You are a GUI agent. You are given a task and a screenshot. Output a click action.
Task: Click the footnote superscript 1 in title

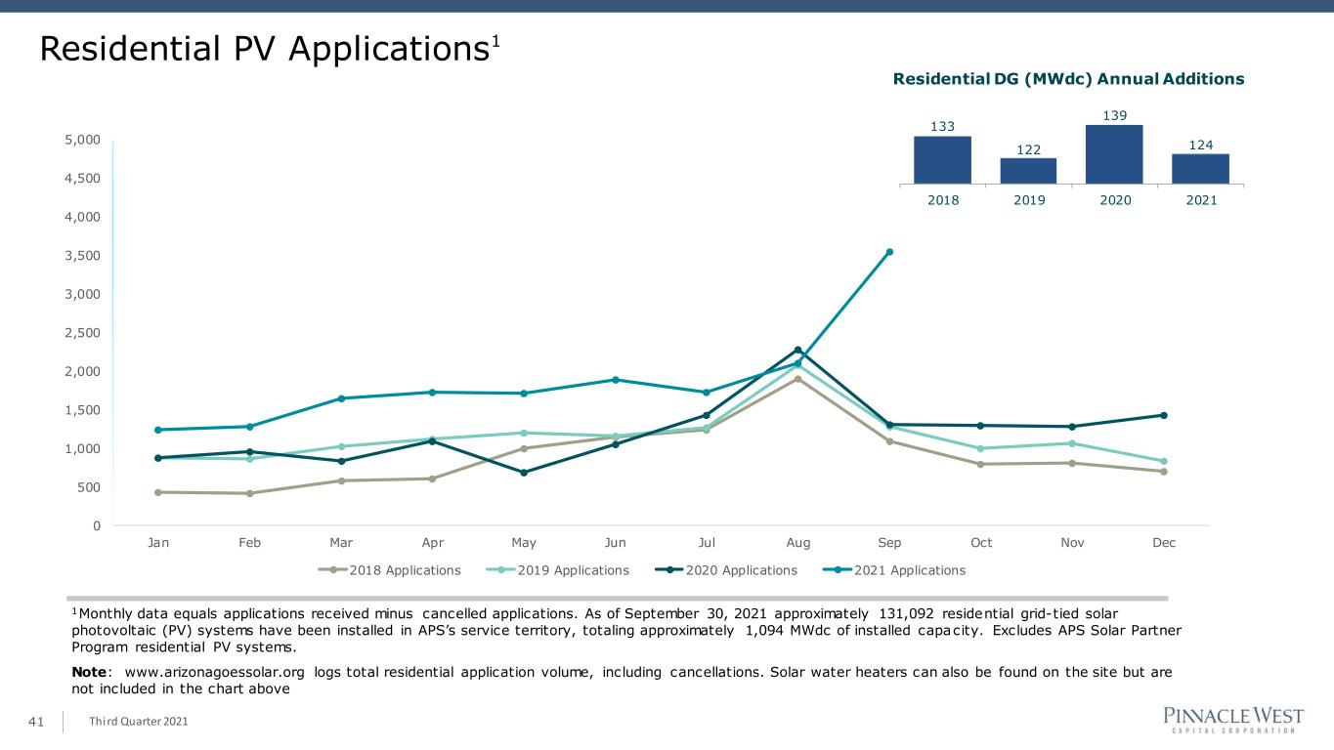[495, 41]
